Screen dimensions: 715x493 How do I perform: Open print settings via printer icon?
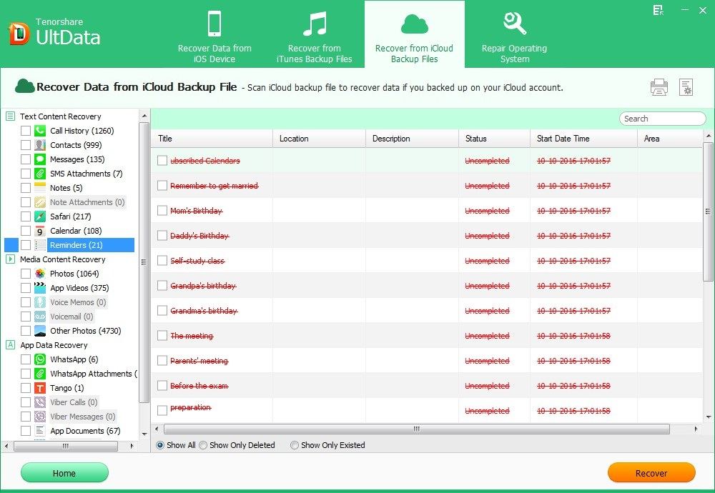click(658, 86)
